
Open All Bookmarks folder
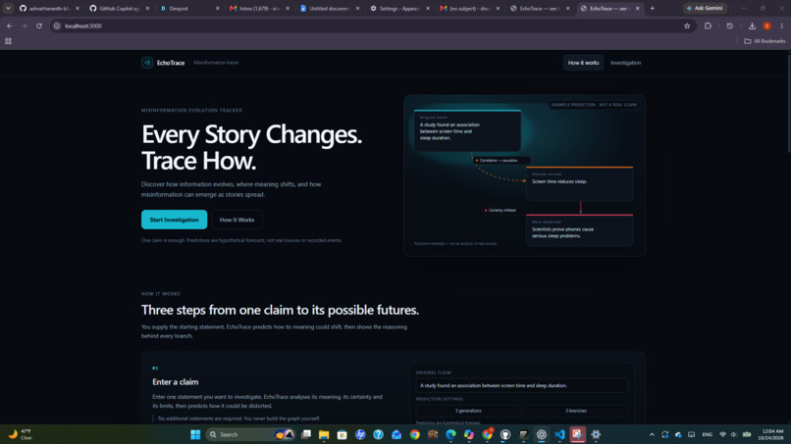click(765, 41)
